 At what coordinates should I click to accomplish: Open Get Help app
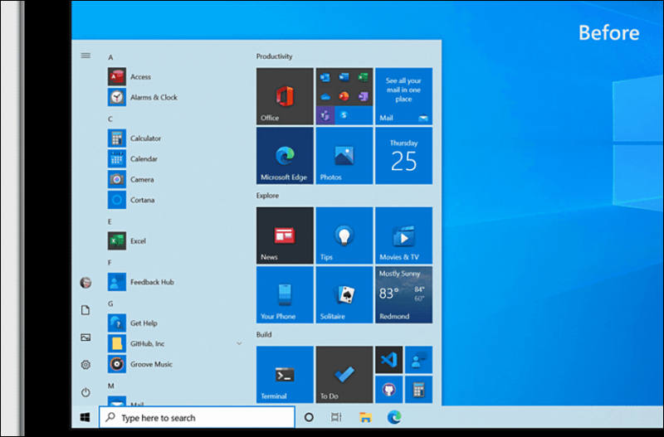point(133,323)
